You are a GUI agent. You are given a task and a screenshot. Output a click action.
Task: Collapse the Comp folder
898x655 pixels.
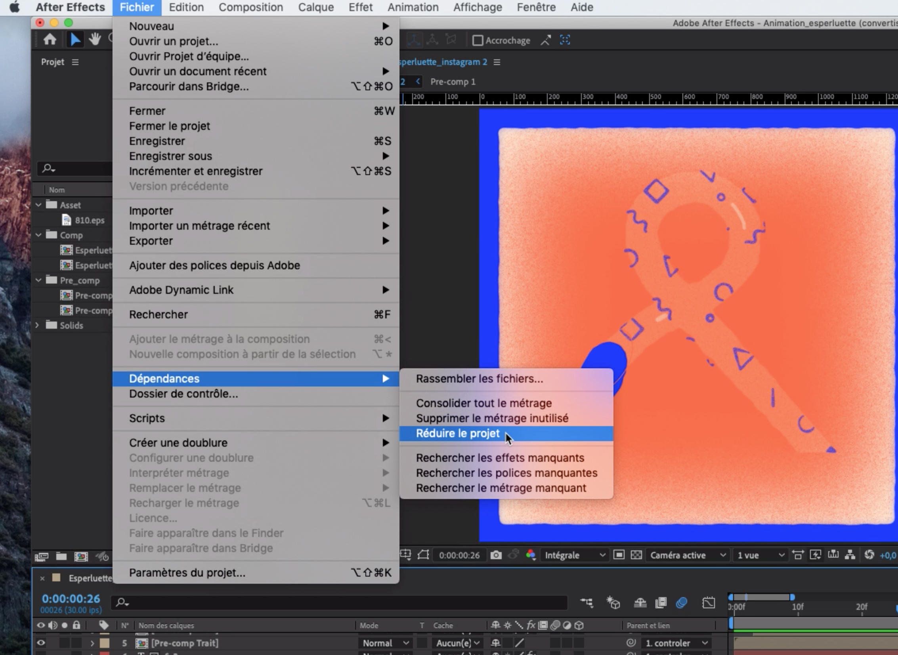pos(38,235)
